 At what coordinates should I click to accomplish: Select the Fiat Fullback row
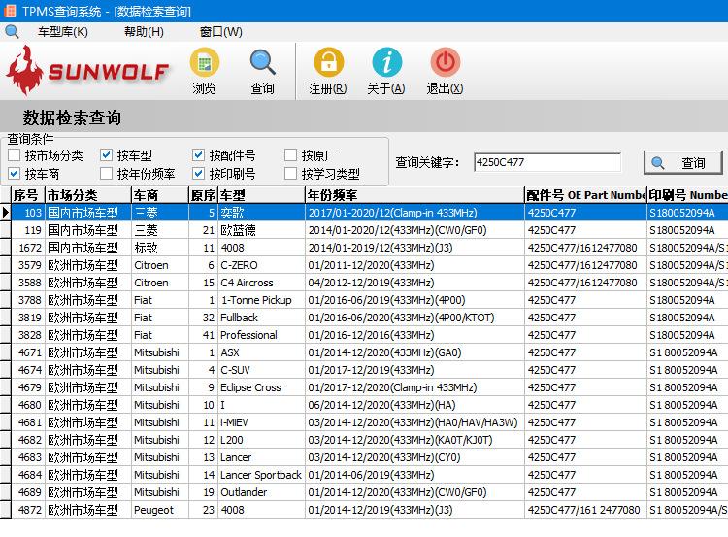262,318
